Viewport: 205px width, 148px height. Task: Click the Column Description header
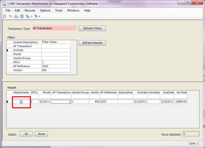tap(27, 42)
